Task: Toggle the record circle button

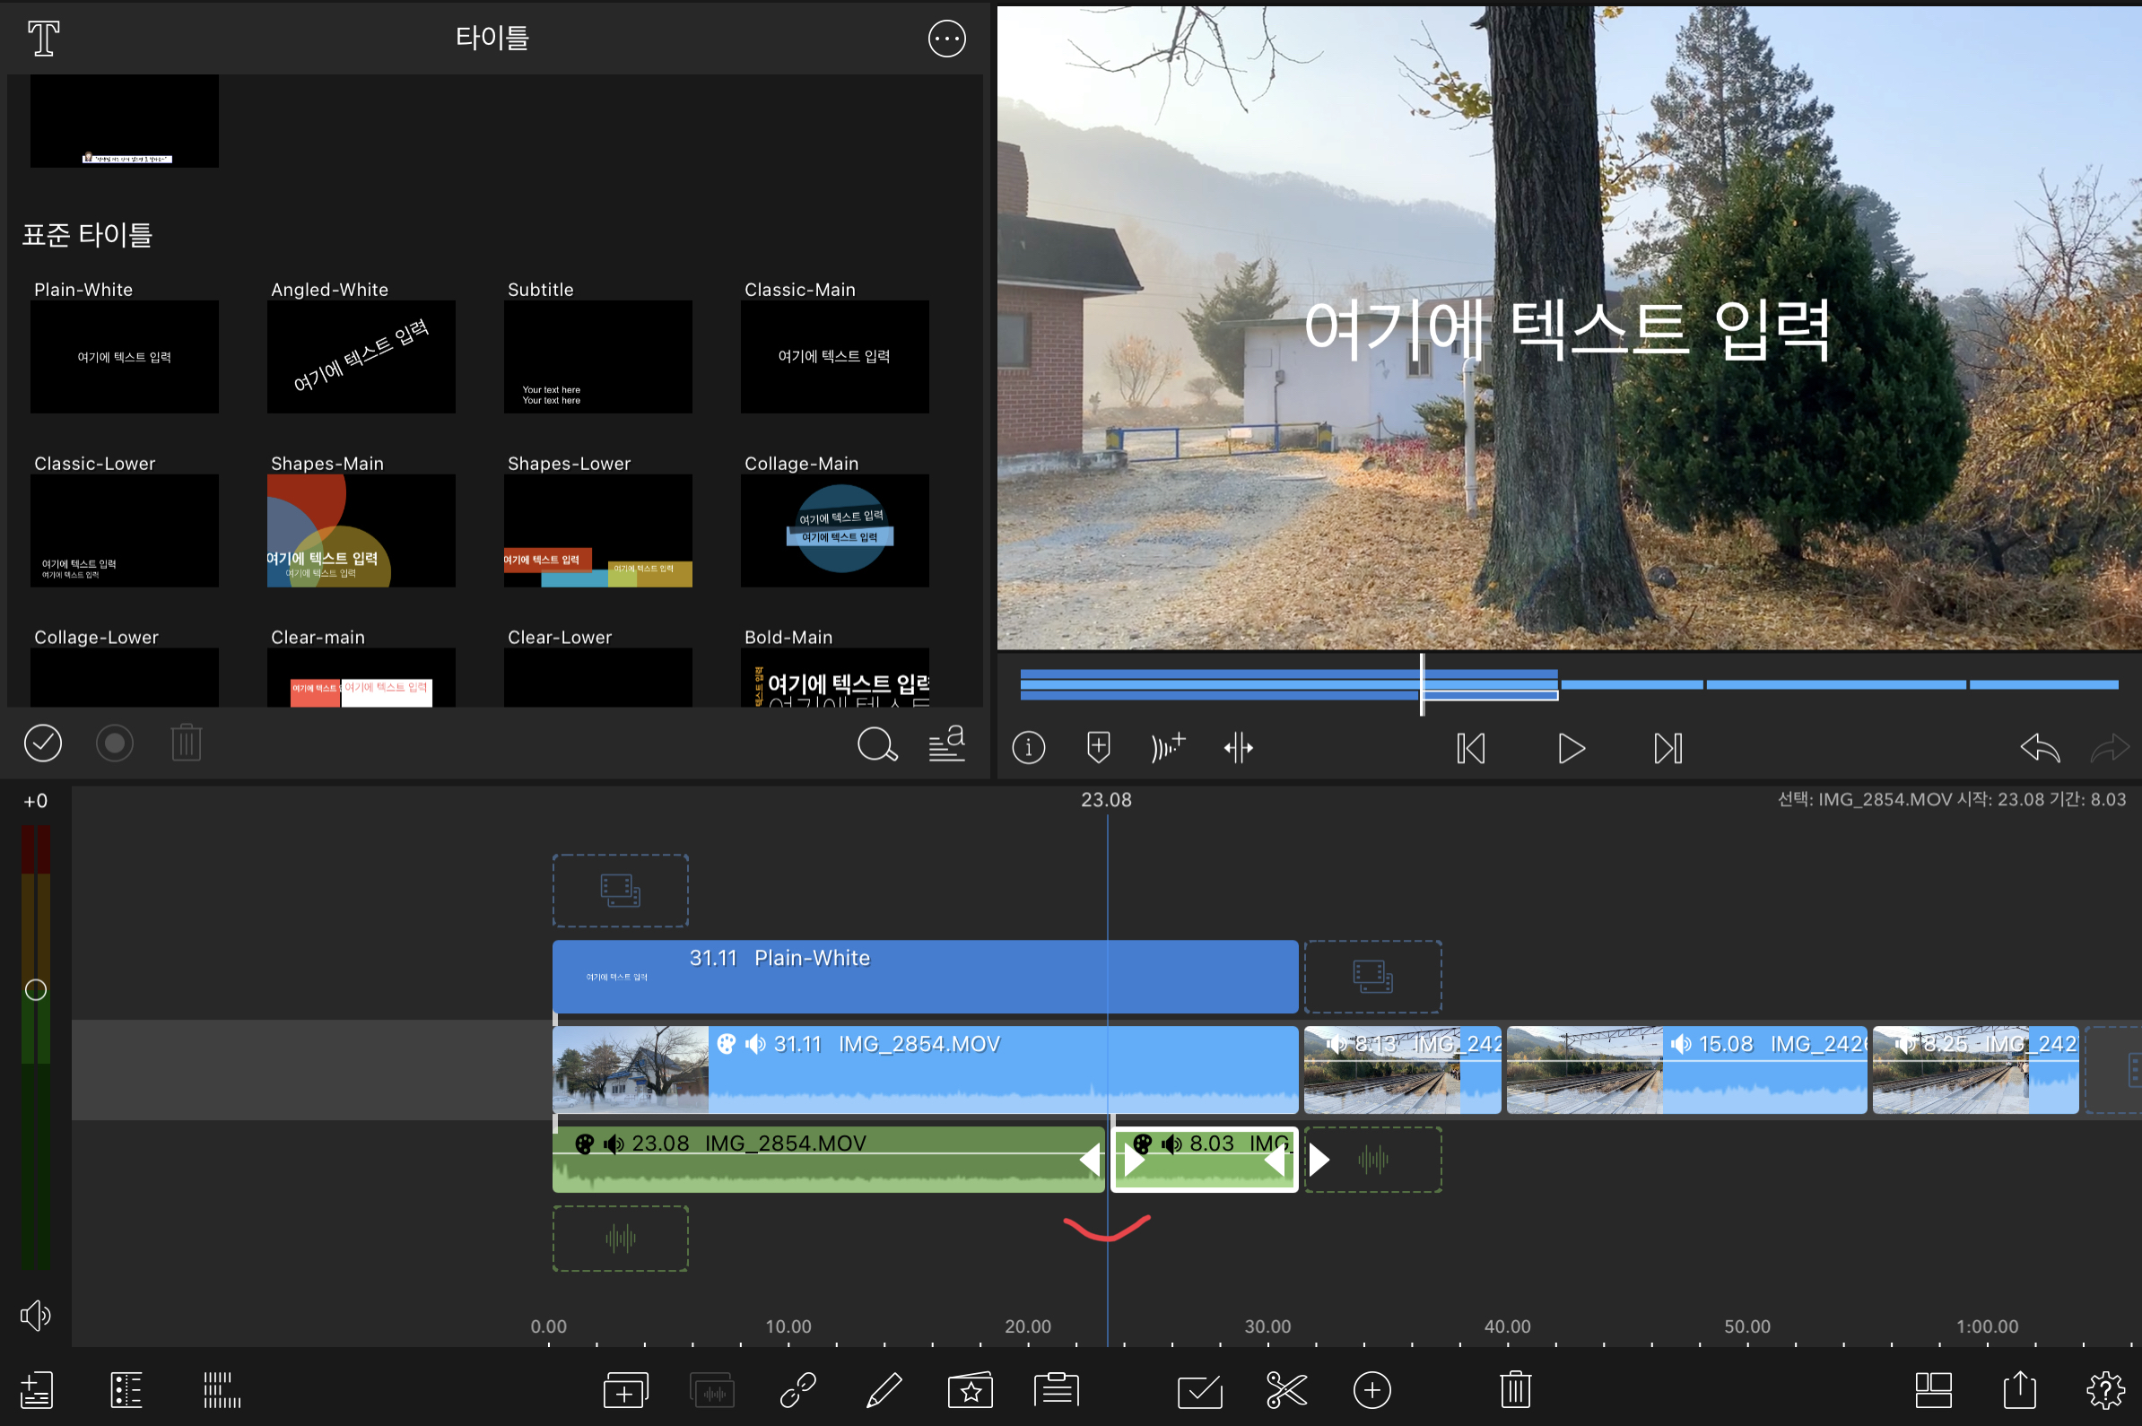Action: (x=115, y=743)
